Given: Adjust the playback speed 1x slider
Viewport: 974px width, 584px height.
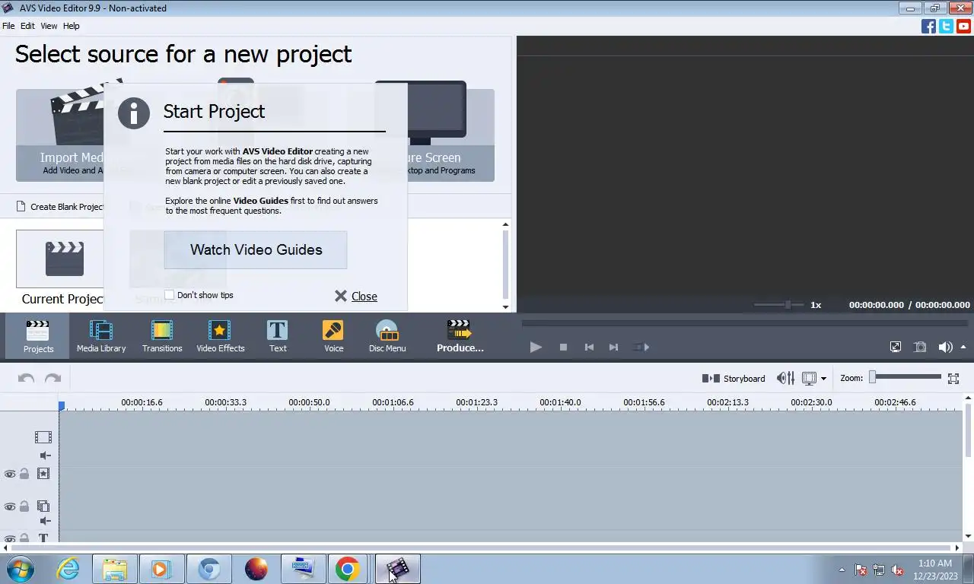Looking at the screenshot, I should (x=778, y=305).
